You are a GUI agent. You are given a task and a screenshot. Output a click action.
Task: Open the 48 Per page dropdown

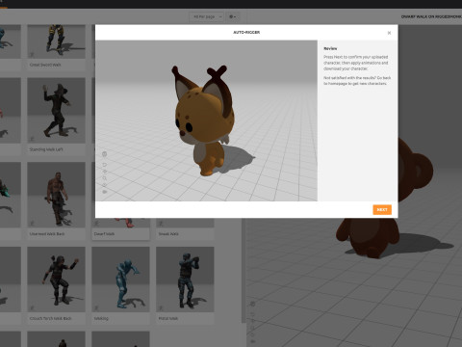pyautogui.click(x=206, y=16)
